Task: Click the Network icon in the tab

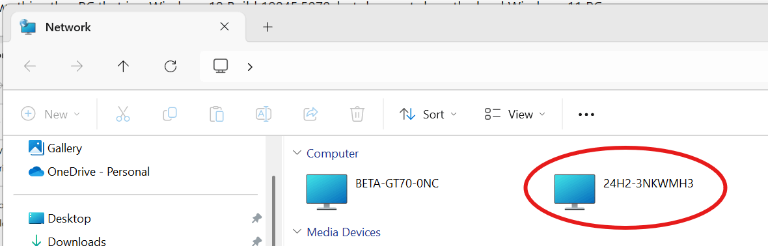Action: pos(28,27)
